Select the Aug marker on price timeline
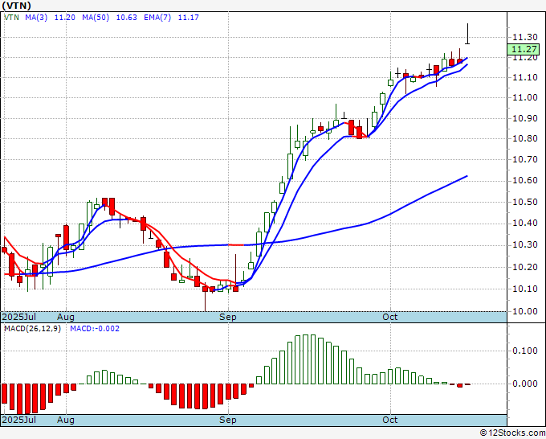The height and width of the screenshot is (439, 546). point(66,317)
